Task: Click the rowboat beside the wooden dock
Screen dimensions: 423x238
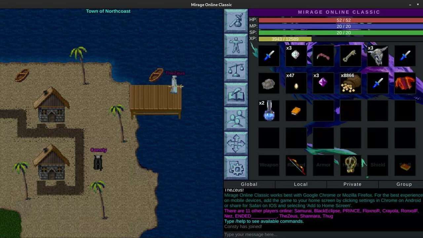Action: pyautogui.click(x=156, y=75)
